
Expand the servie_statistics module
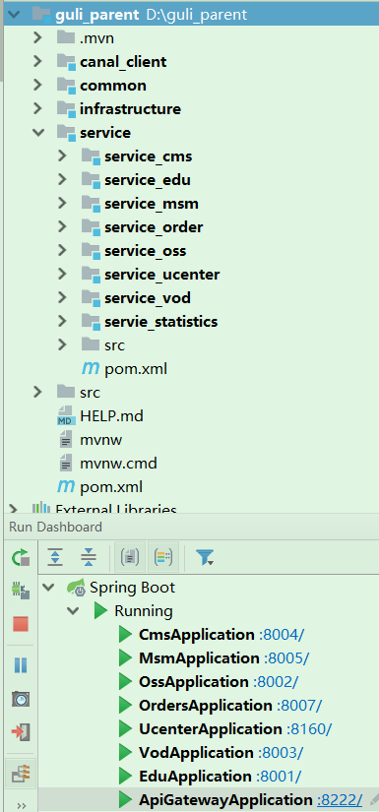[62, 322]
